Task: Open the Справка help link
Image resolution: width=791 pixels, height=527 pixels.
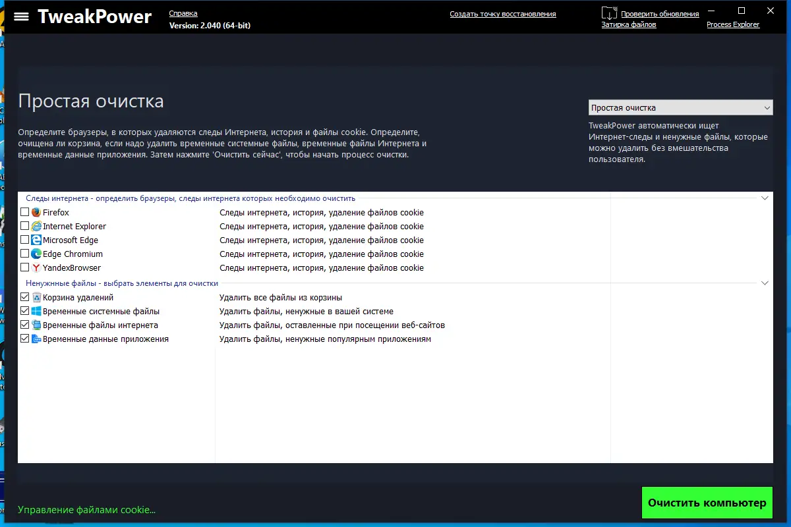Action: 183,14
